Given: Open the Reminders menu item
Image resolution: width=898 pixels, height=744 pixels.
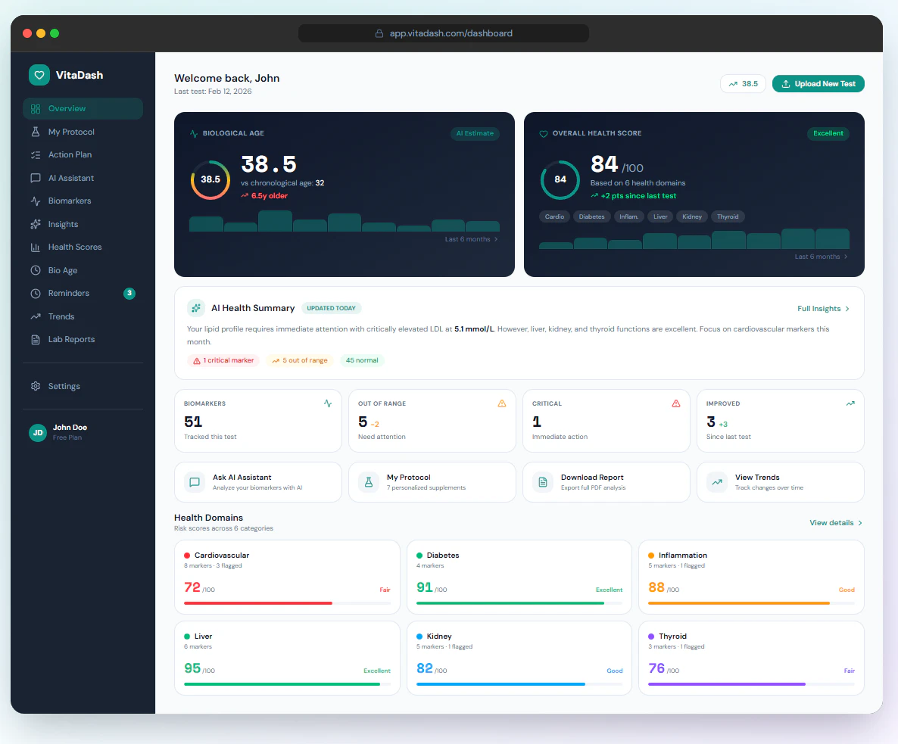Looking at the screenshot, I should click(x=83, y=293).
